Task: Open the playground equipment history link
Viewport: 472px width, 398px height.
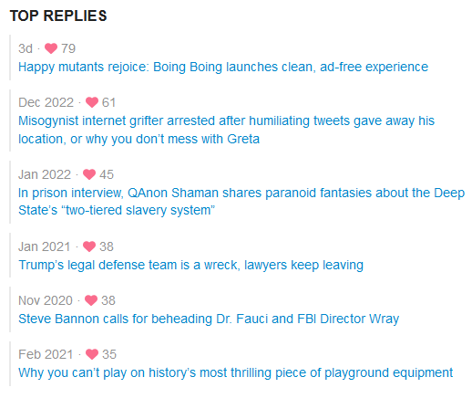Action: click(x=235, y=372)
